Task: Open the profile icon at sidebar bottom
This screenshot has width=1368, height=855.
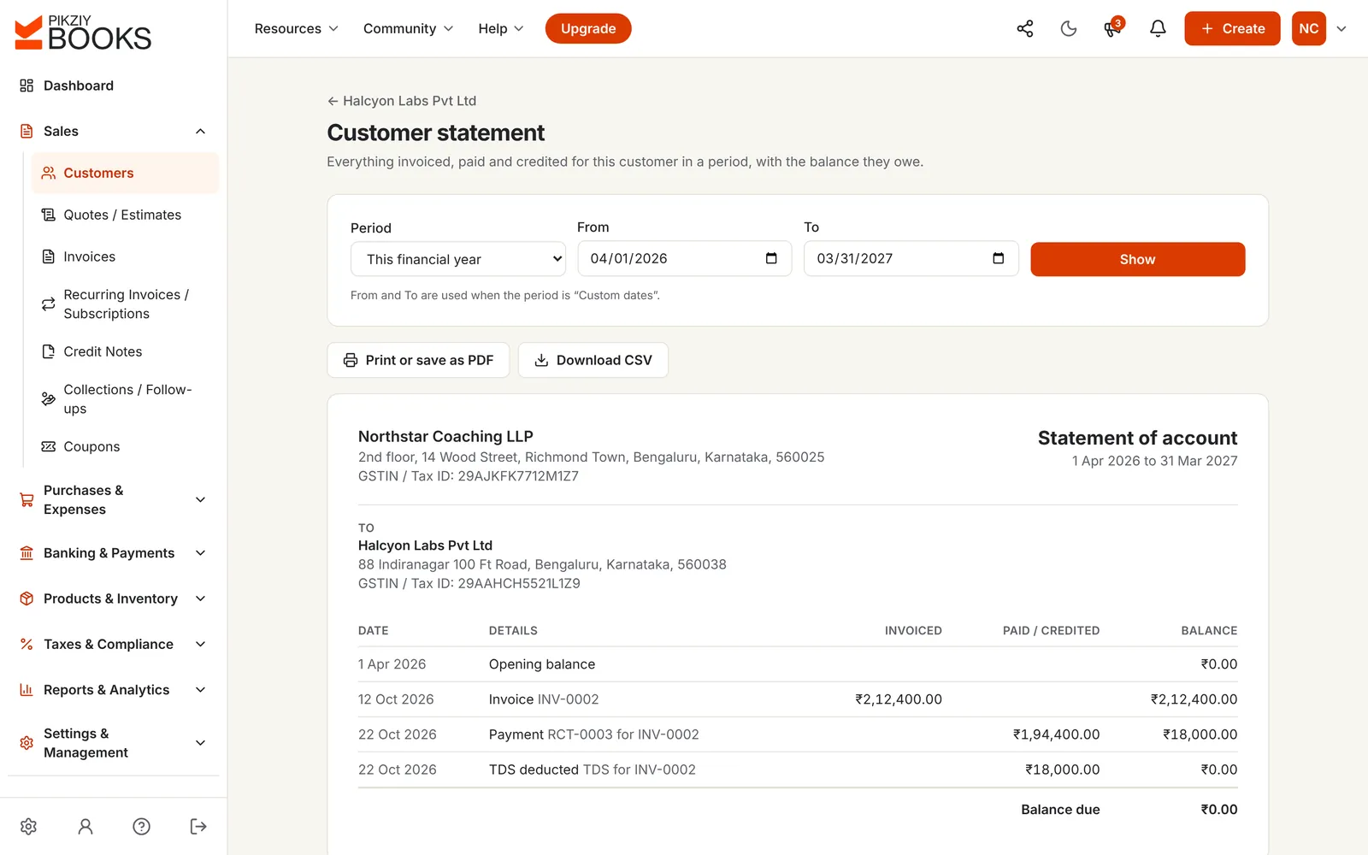Action: point(85,826)
